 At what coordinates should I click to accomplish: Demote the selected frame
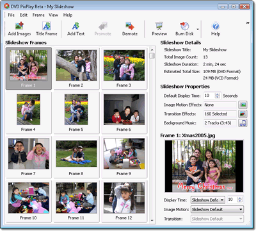coord(130,29)
